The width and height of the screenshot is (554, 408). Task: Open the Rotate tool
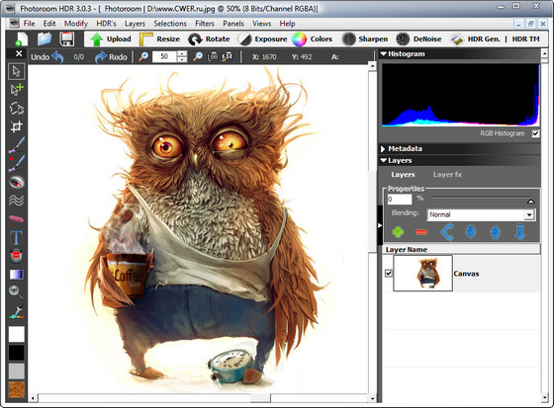click(x=209, y=40)
